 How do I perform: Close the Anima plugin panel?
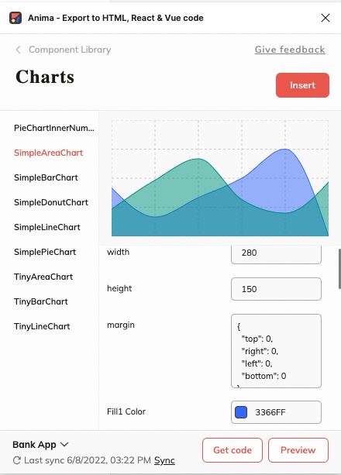(x=325, y=18)
